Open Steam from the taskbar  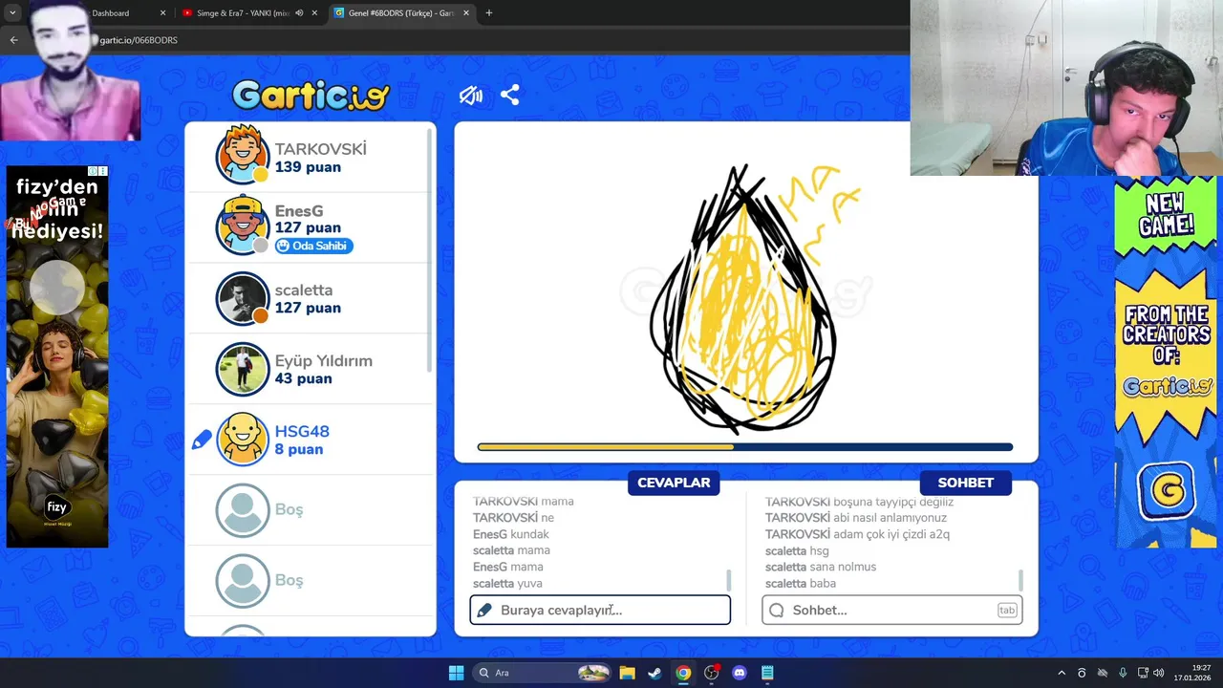pos(654,673)
